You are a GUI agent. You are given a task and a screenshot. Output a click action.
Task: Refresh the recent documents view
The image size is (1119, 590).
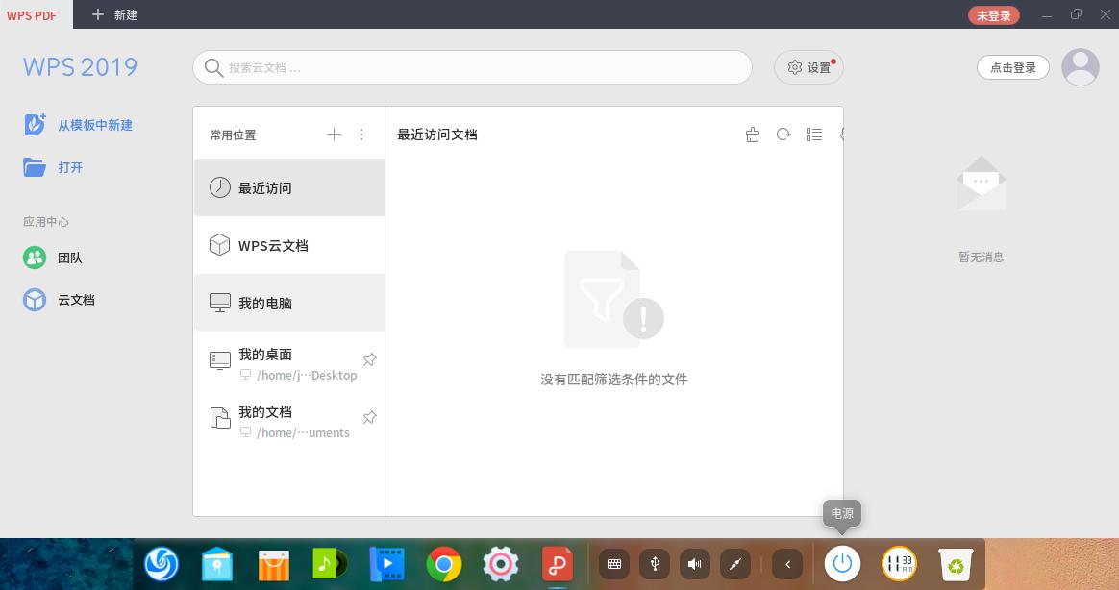pos(783,135)
